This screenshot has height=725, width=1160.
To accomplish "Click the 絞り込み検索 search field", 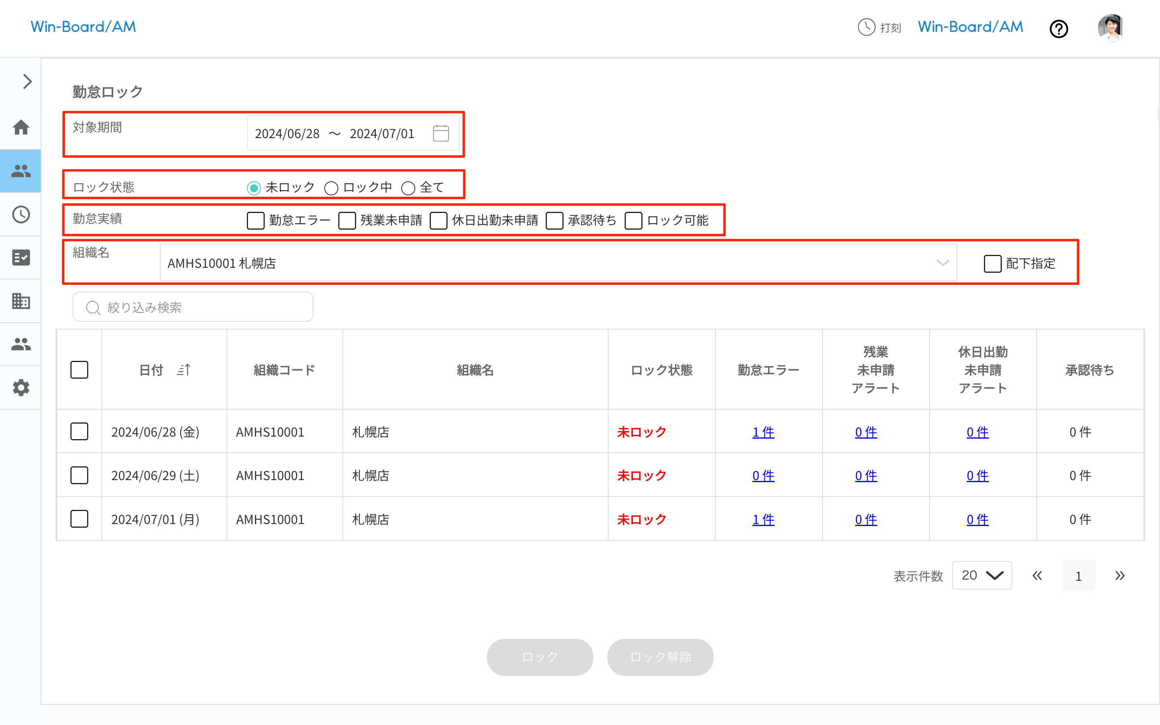I will tap(193, 307).
